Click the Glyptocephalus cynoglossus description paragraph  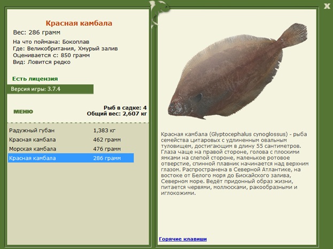click(x=235, y=164)
